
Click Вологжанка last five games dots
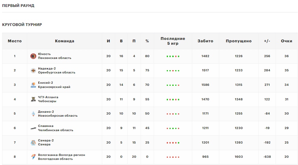[173, 157]
